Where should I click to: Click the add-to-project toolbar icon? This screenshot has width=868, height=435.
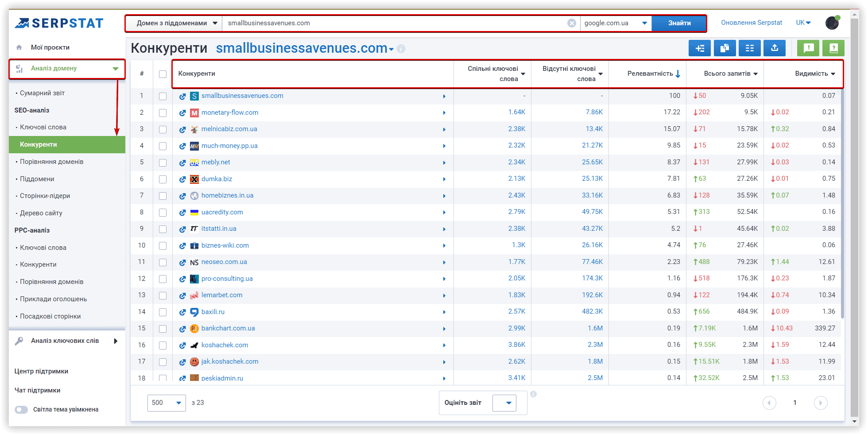(x=700, y=48)
